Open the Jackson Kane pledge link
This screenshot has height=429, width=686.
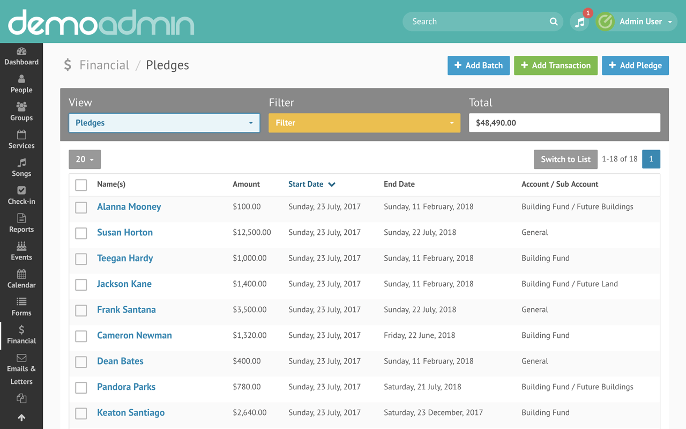click(x=124, y=284)
